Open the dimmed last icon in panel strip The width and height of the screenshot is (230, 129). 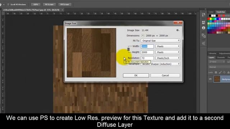203,43
